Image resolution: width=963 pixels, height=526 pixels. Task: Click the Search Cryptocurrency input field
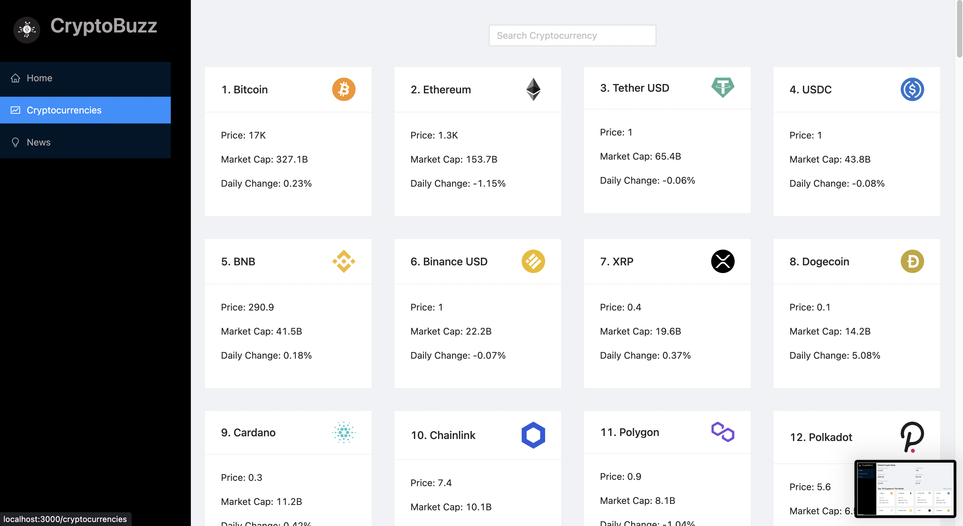pos(572,35)
